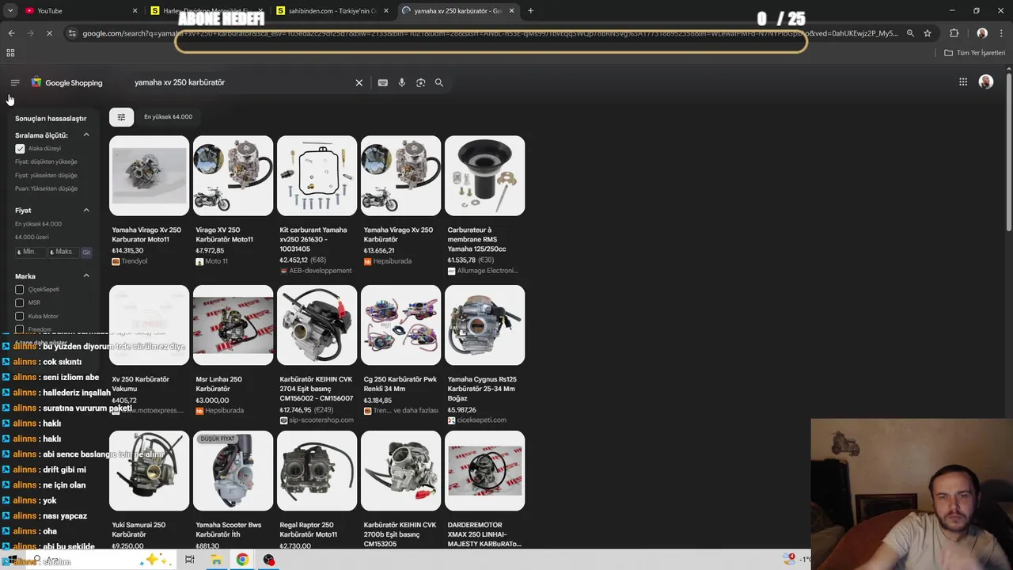This screenshot has height=570, width=1013.
Task: Open the Google apps grid
Action: click(x=963, y=82)
